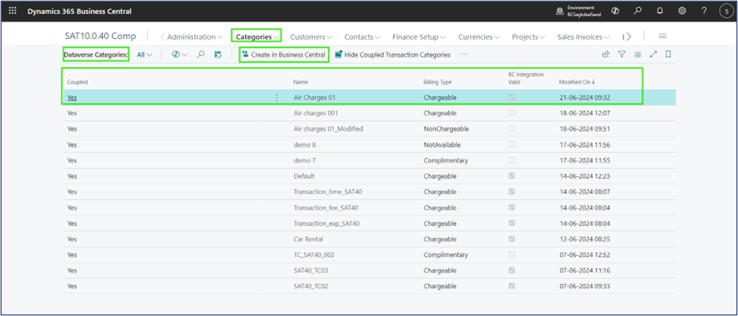Open the filter pane icon
This screenshot has height=316, width=738.
pos(622,54)
